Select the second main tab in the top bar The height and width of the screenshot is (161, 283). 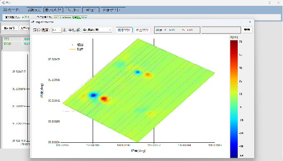53,10
